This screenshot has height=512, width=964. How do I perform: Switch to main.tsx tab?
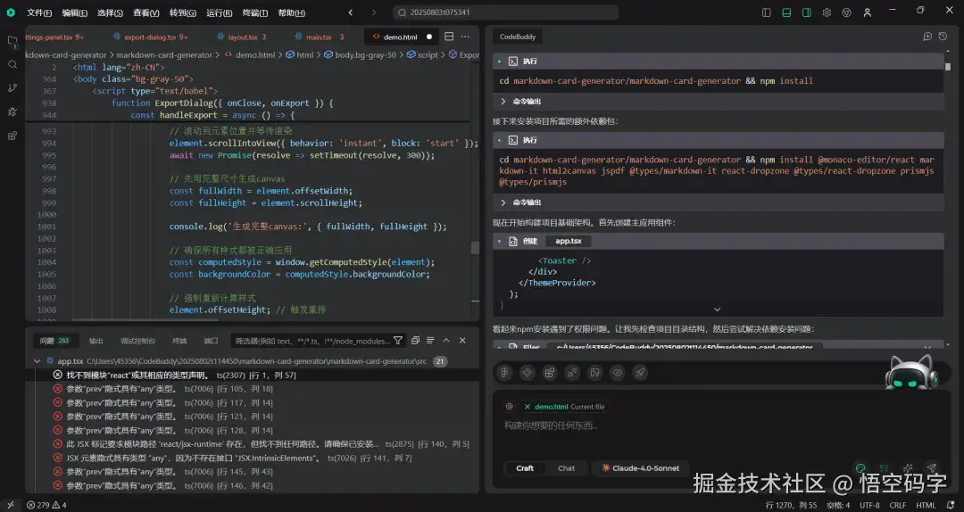pyautogui.click(x=319, y=37)
